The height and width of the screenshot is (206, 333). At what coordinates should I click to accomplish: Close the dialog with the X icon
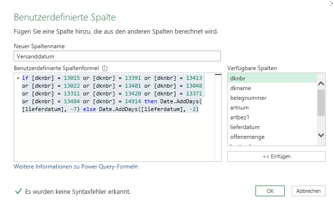click(x=332, y=3)
